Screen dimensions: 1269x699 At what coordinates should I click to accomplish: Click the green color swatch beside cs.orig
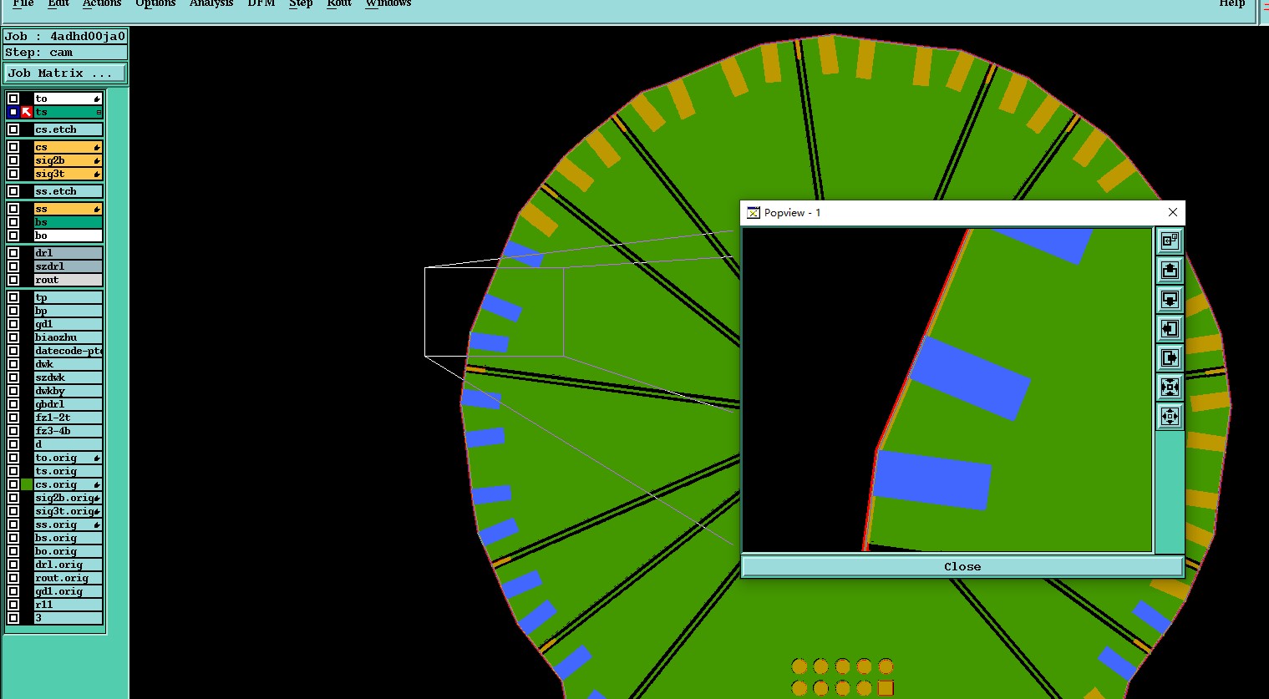click(27, 484)
